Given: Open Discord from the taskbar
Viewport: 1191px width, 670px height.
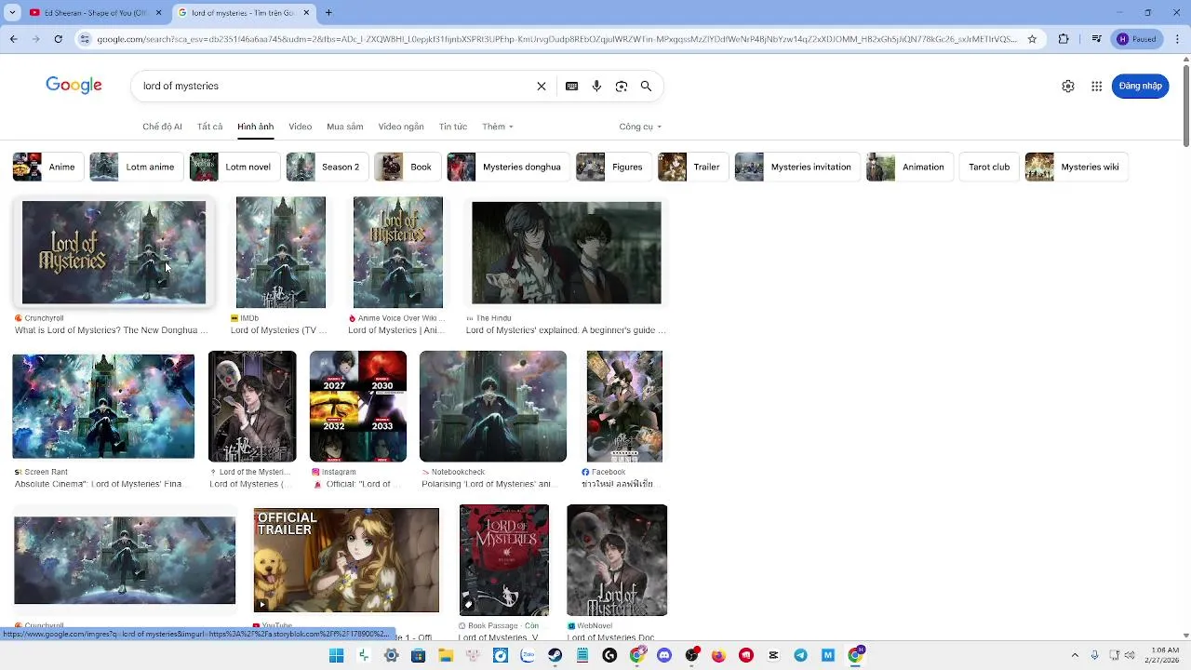Looking at the screenshot, I should 663,655.
